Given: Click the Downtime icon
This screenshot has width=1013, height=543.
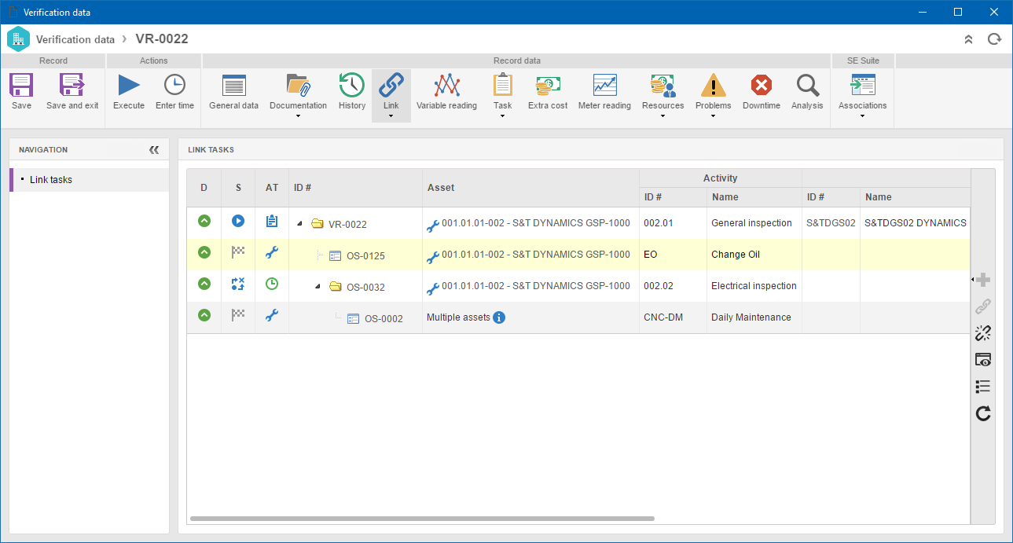Looking at the screenshot, I should tap(761, 85).
